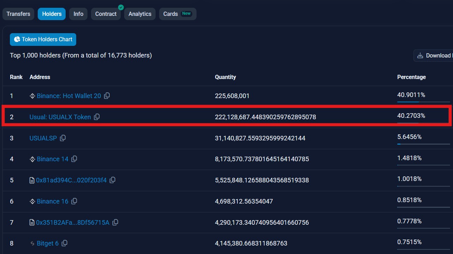This screenshot has height=254, width=453.
Task: Click the quantity 225,608,001
Action: (x=232, y=96)
